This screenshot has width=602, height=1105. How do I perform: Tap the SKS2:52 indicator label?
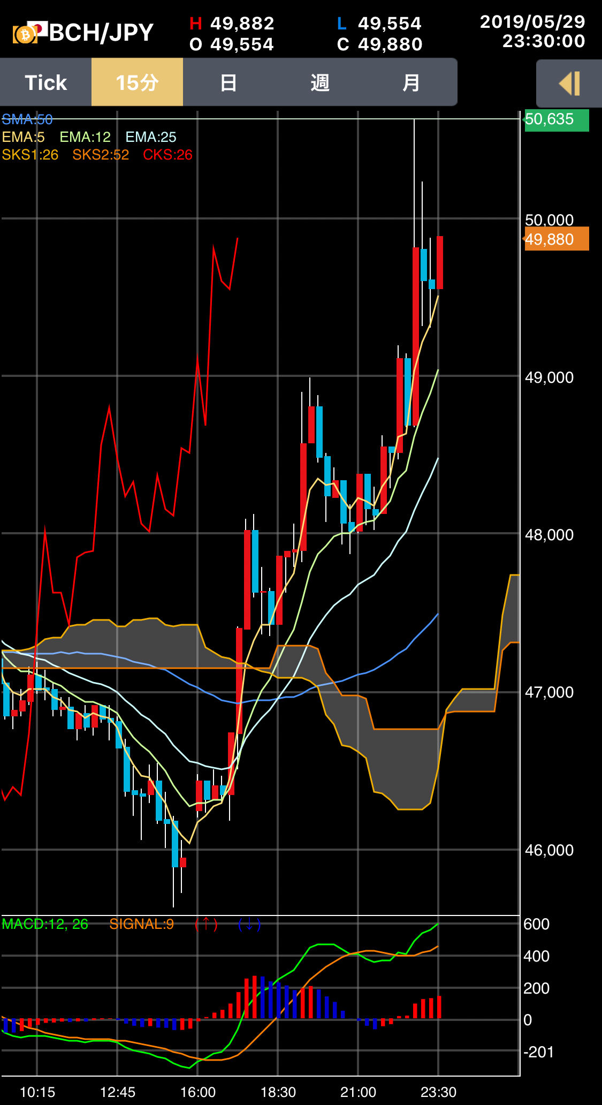click(101, 155)
